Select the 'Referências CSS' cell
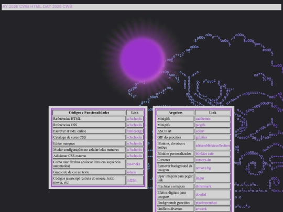283x212 pixels. (x=89, y=125)
